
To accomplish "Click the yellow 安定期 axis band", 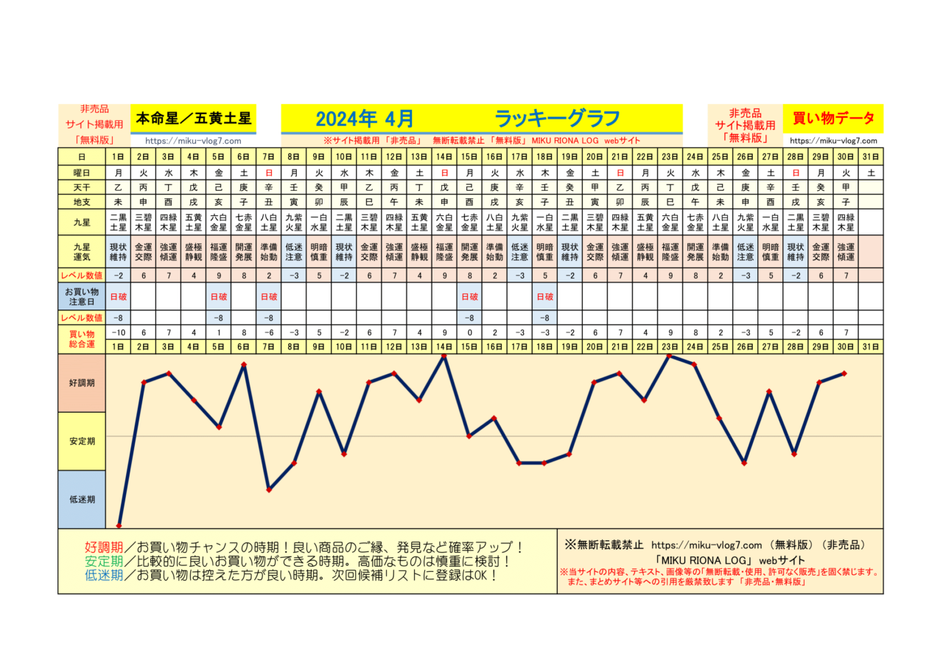I will (82, 441).
